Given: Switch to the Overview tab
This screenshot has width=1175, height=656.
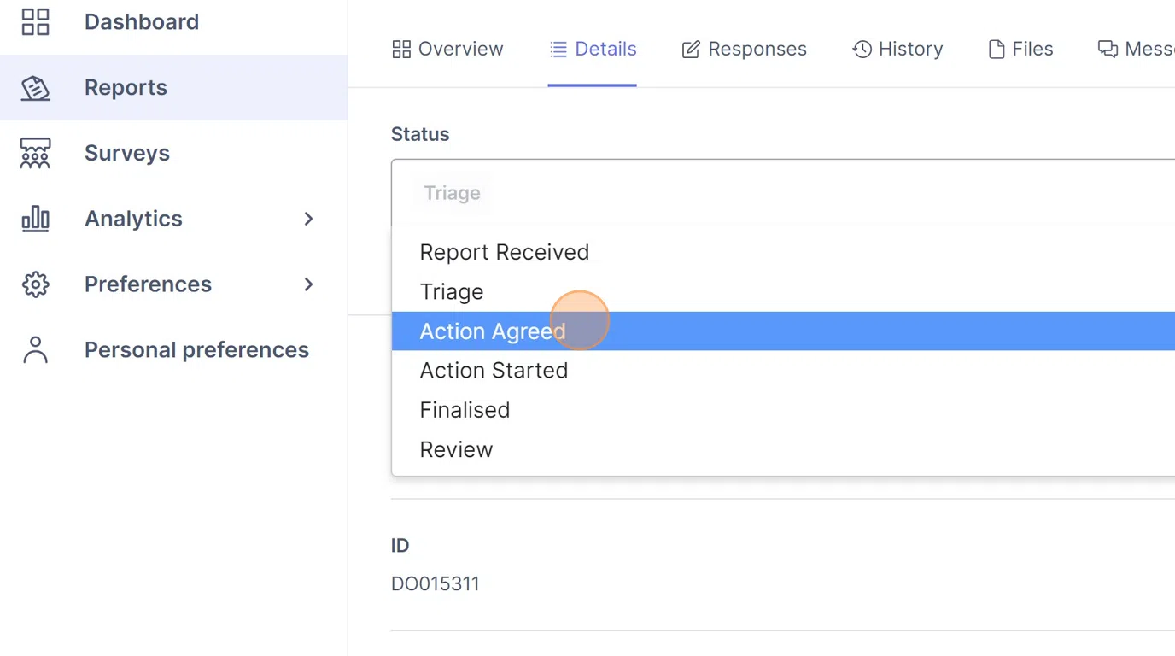Looking at the screenshot, I should (447, 50).
